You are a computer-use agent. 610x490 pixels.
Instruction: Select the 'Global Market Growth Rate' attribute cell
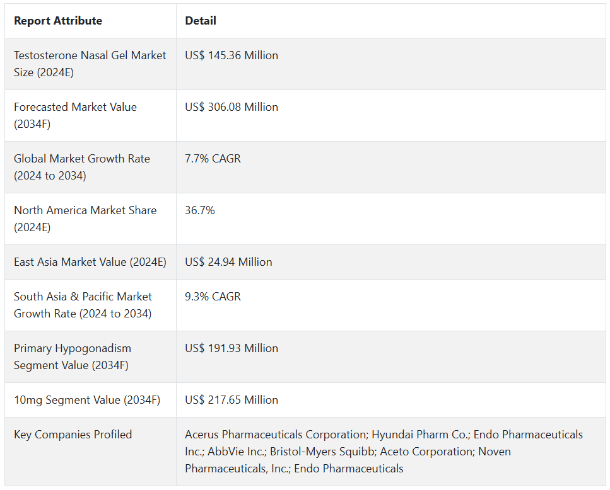click(x=82, y=167)
